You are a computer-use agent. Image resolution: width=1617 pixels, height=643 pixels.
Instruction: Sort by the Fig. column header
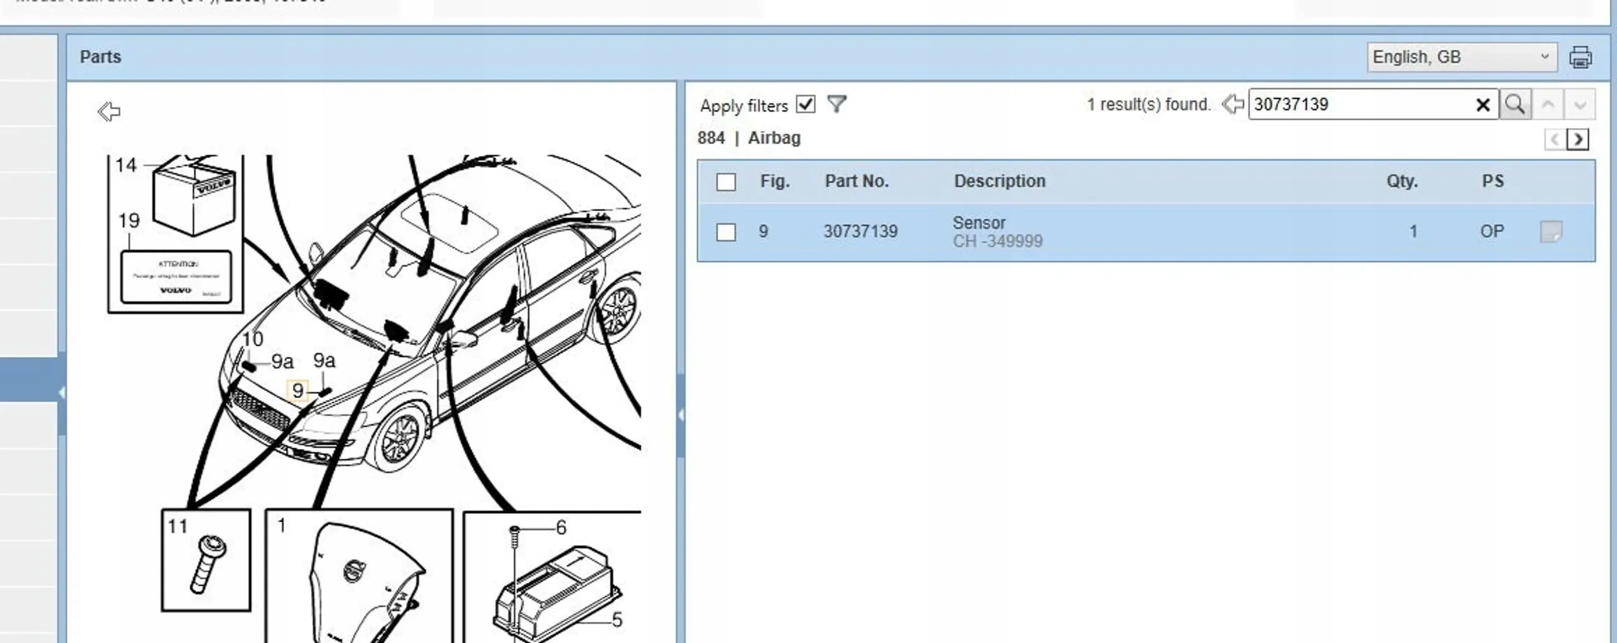[x=775, y=181]
